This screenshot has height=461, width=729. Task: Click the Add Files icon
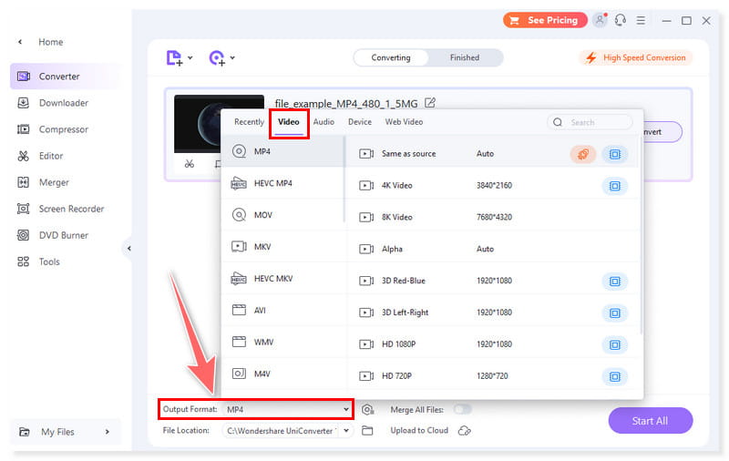point(175,58)
